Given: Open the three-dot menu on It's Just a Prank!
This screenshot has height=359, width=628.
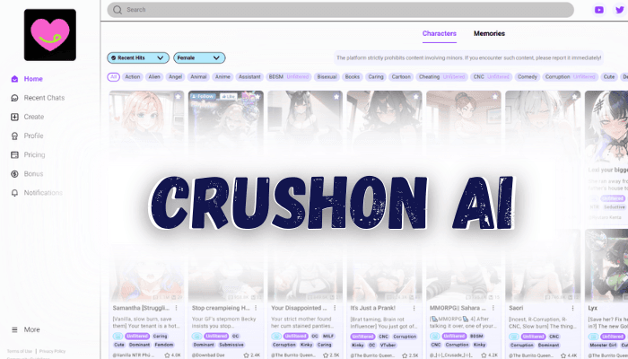Looking at the screenshot, I should pos(414,308).
